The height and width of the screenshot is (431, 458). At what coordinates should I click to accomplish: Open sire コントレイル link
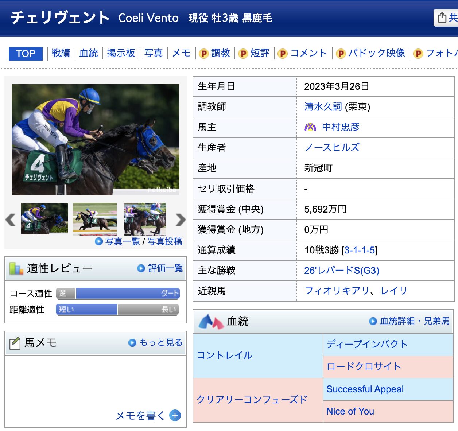(x=225, y=355)
